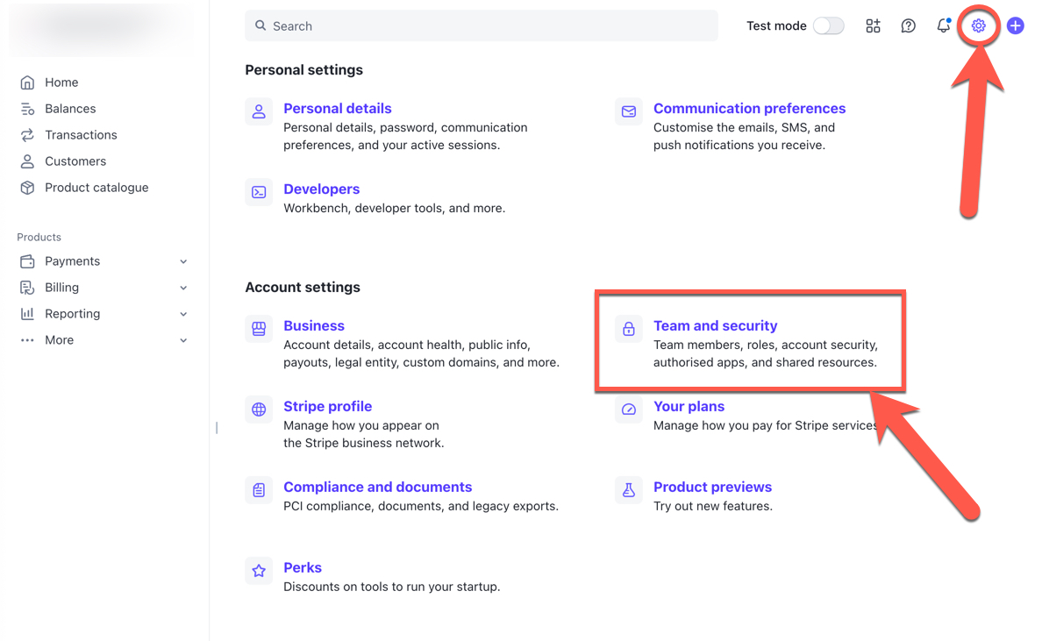This screenshot has width=1042, height=641.
Task: Click the Developers terminal icon
Action: point(259,193)
